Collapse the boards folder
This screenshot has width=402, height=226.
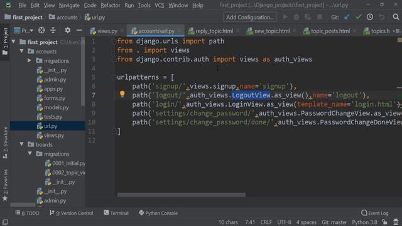coord(22,144)
